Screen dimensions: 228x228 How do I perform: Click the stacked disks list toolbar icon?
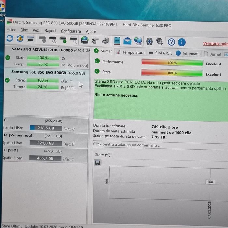tap(31, 39)
